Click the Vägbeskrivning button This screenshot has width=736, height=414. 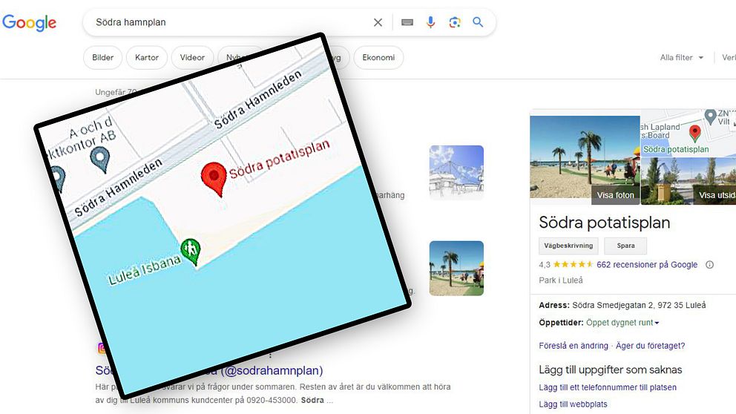tap(568, 246)
